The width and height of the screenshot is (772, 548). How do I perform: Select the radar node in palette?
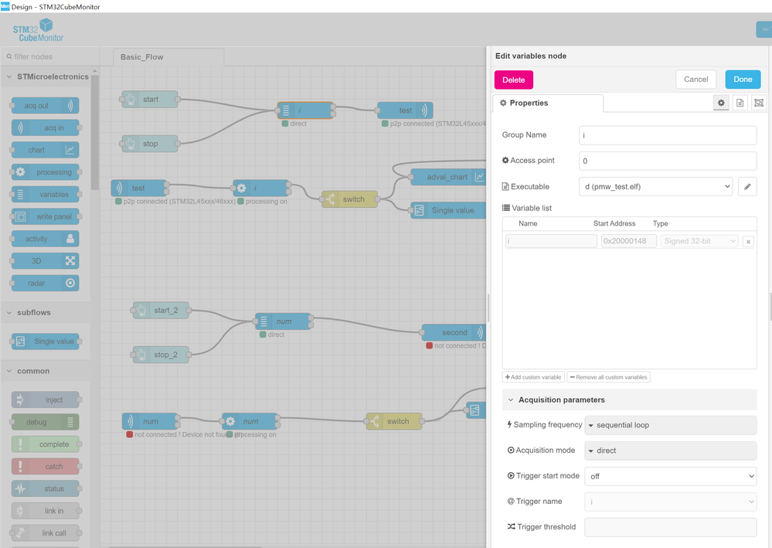point(45,283)
